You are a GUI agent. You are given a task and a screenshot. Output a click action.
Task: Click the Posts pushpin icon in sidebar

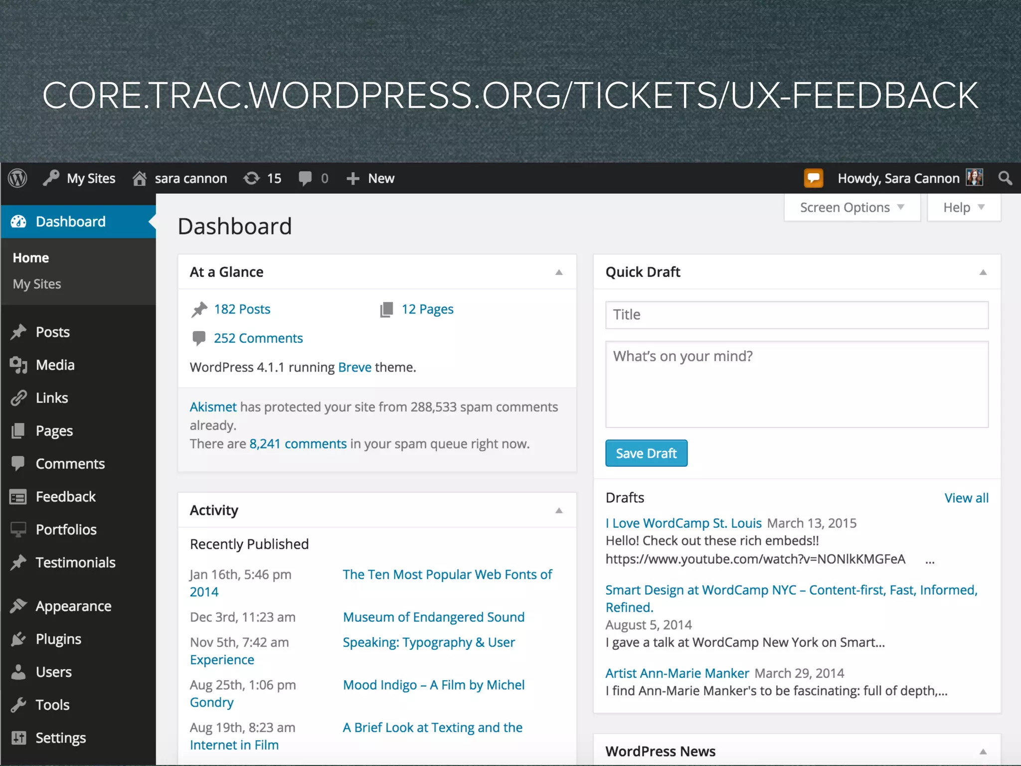(x=18, y=332)
